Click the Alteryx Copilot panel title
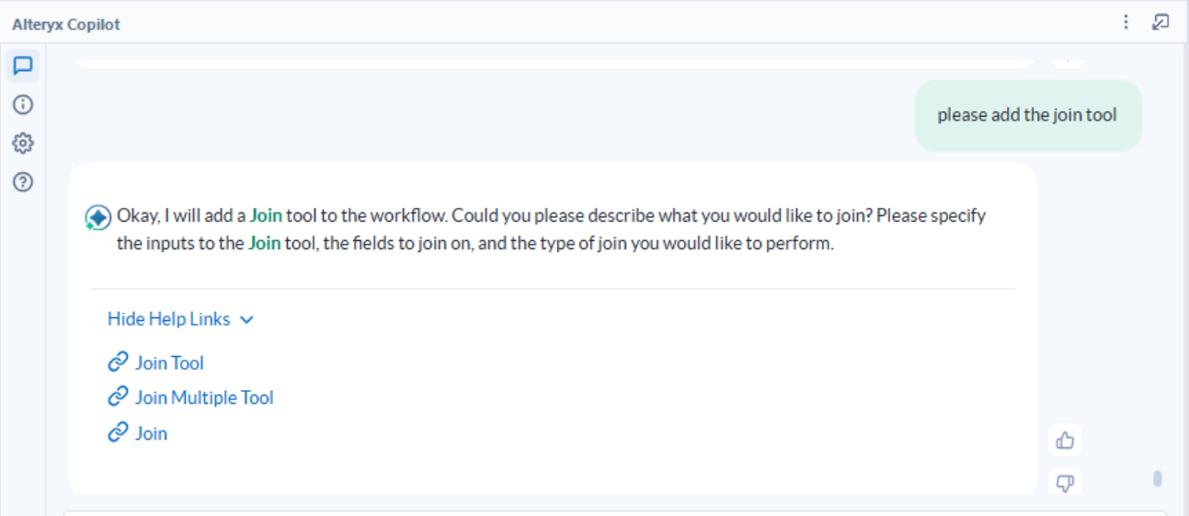 tap(66, 25)
